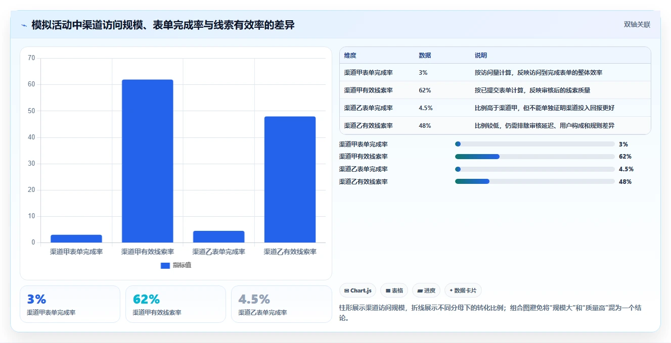Click the 数据 column header

[x=425, y=56]
